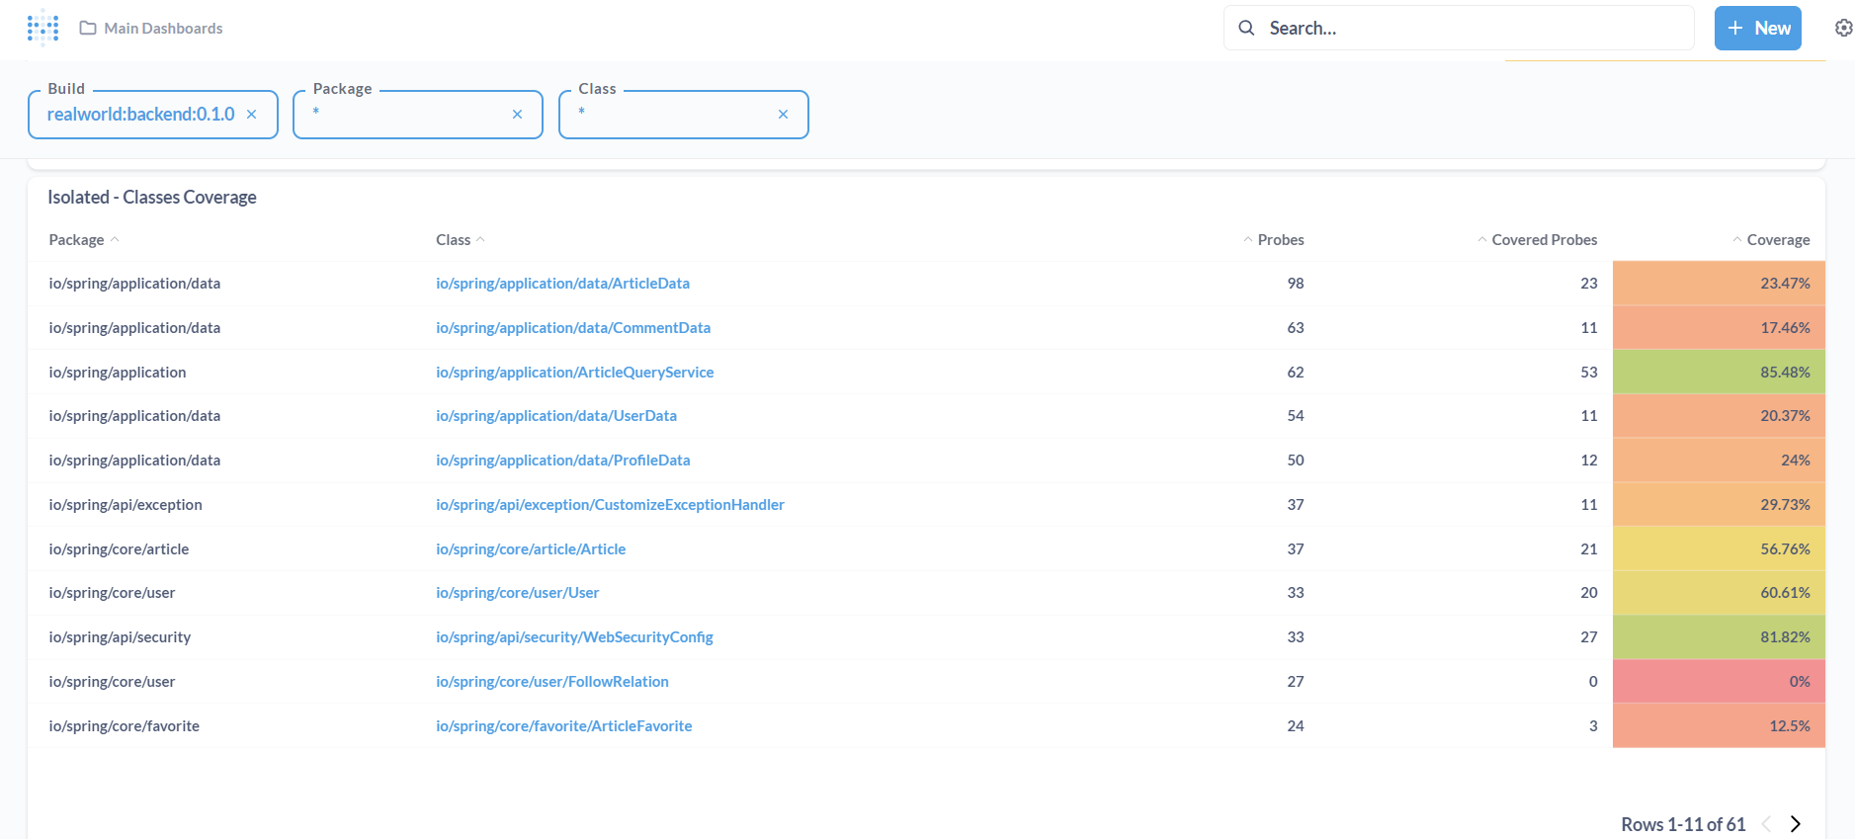Clear the Class filter value
The width and height of the screenshot is (1855, 839).
(783, 115)
